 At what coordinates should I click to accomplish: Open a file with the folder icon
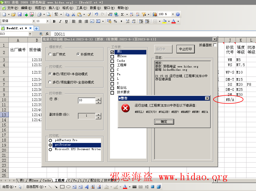[14, 14]
